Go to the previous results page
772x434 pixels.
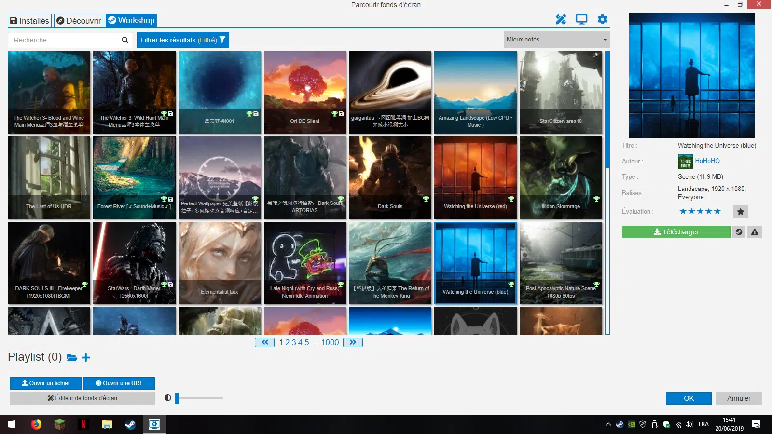click(264, 342)
